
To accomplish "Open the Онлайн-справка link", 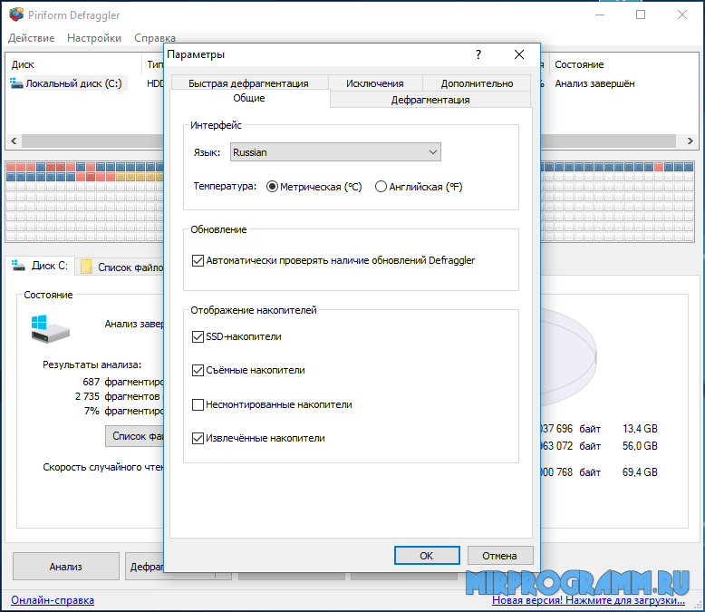I will click(53, 600).
